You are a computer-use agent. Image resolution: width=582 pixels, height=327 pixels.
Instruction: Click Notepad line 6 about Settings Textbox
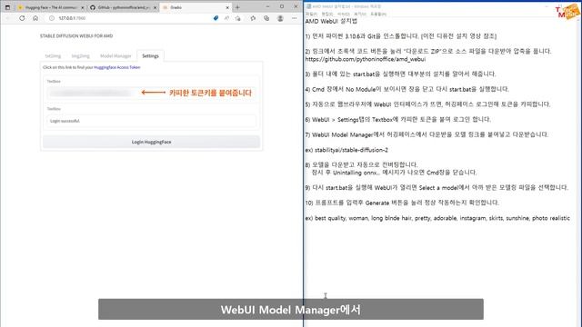pos(398,119)
